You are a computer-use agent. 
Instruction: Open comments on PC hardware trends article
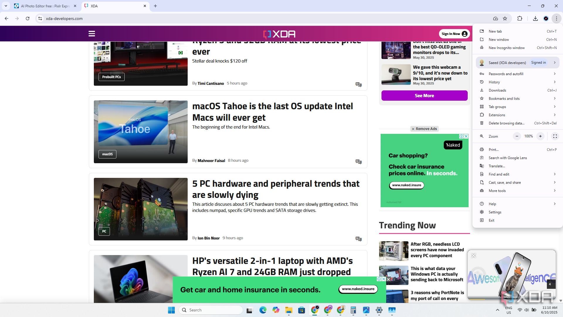tap(358, 239)
